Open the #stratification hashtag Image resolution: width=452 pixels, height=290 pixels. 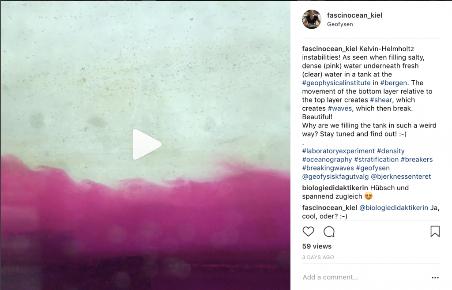(x=376, y=159)
